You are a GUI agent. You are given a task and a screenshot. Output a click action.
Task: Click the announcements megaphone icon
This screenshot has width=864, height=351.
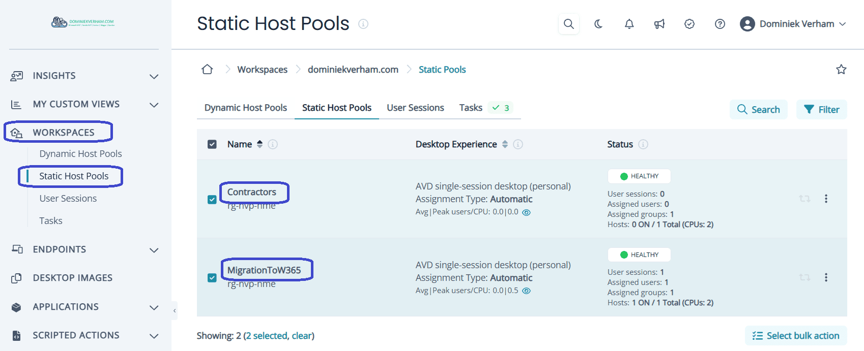[x=659, y=24]
